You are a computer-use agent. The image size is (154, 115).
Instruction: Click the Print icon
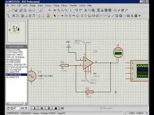click(x=30, y=10)
